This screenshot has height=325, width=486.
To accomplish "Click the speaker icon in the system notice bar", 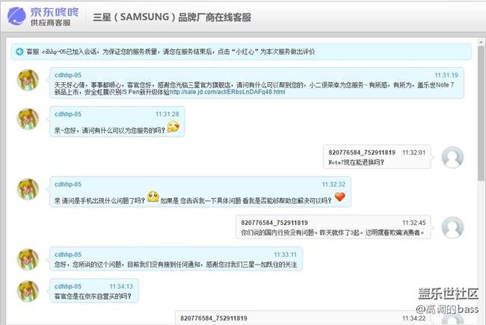I will (19, 52).
